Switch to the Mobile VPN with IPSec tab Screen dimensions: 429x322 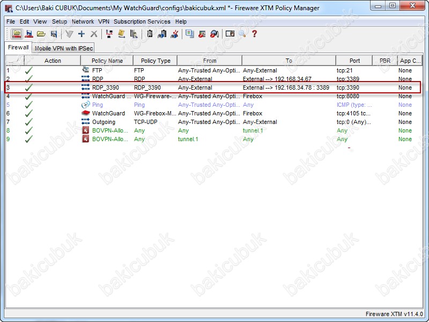pyautogui.click(x=64, y=48)
